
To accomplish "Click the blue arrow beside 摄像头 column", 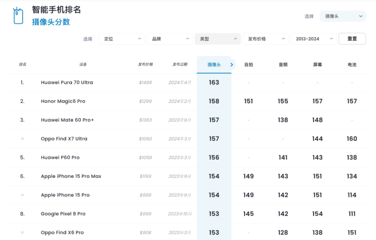I will (232, 65).
